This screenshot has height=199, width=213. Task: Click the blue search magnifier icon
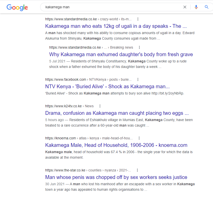pos(206,7)
